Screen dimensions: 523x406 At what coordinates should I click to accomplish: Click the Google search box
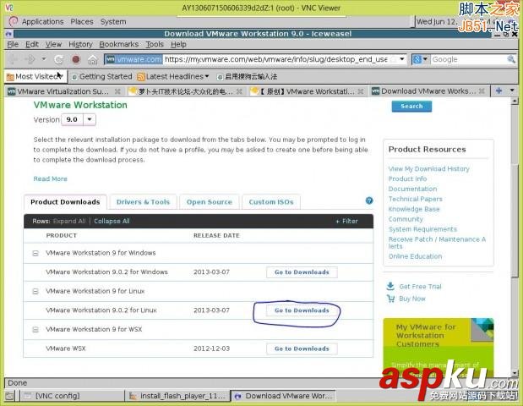468,59
